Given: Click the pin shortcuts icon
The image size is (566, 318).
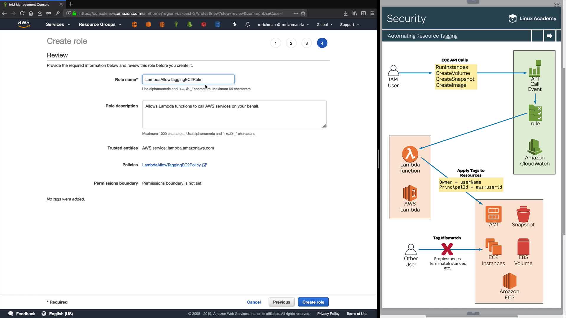Looking at the screenshot, I should coord(235,24).
